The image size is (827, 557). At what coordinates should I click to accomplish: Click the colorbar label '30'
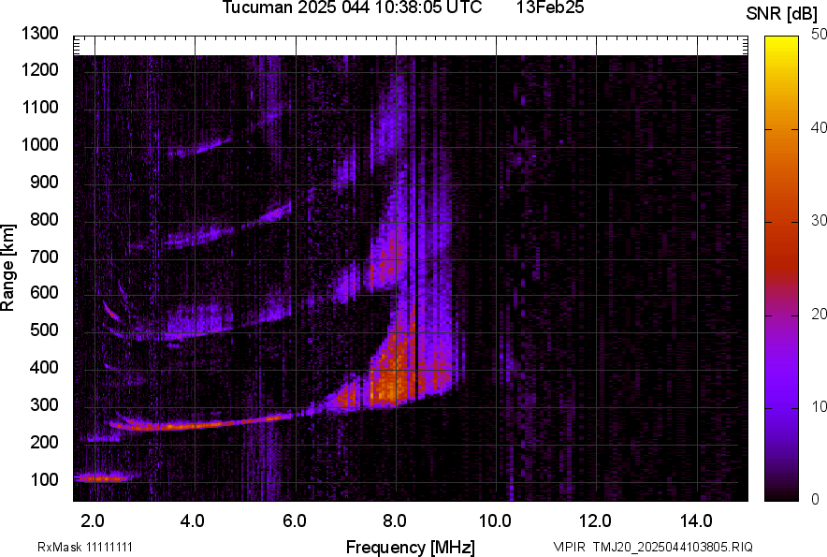819,221
